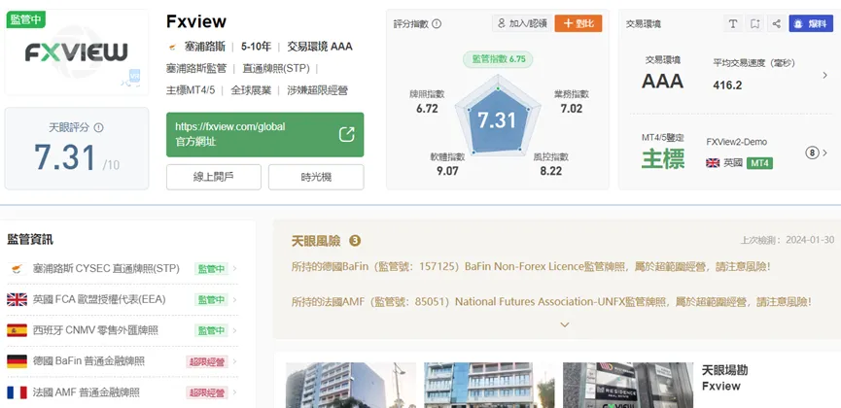
Task: Open CYSEC 直通牌照 row chevron
Action: point(235,269)
